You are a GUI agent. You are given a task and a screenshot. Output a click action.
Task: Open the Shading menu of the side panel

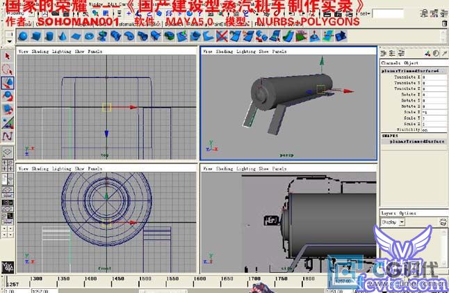click(224, 168)
